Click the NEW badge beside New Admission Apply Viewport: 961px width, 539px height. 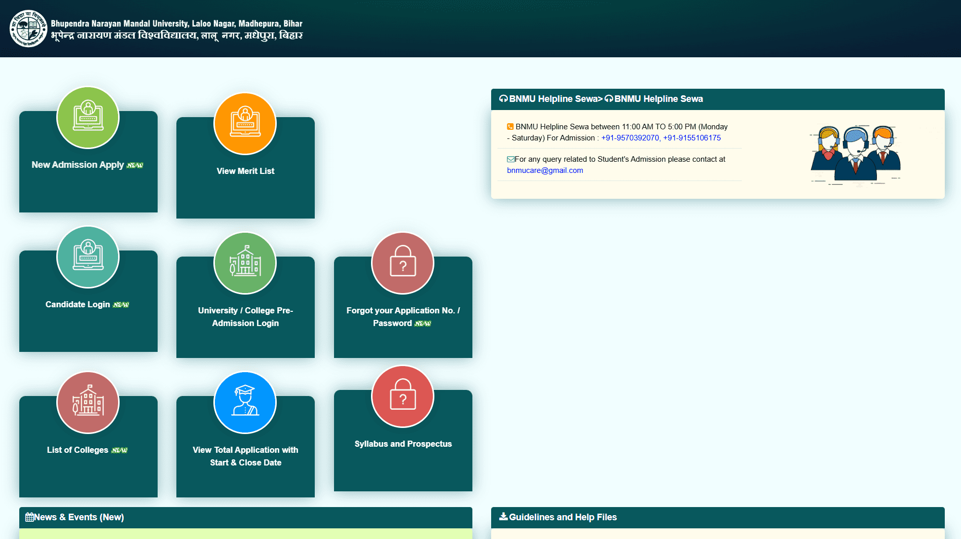(135, 165)
